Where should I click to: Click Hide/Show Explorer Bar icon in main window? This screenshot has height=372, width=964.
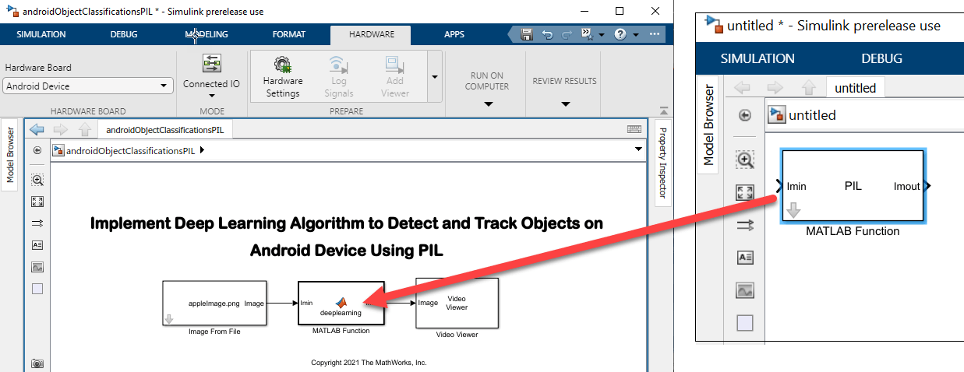(x=37, y=150)
